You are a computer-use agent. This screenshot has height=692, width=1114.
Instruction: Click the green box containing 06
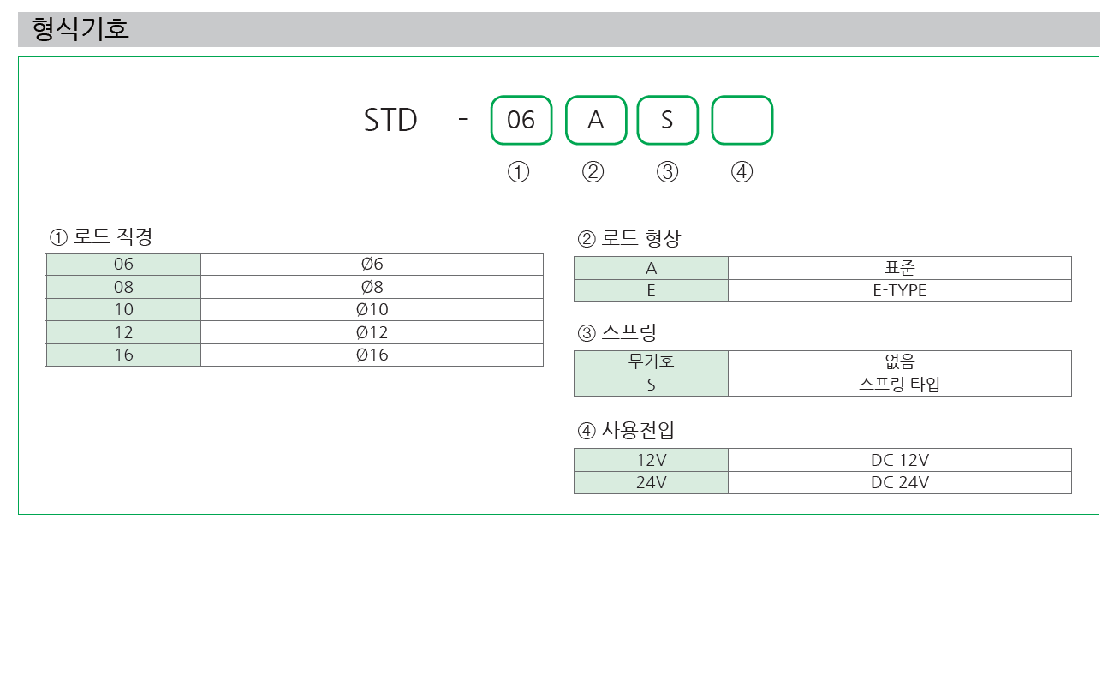pos(521,120)
